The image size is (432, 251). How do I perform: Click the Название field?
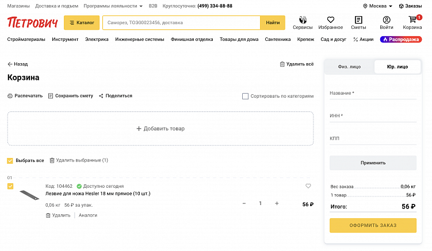tap(373, 93)
